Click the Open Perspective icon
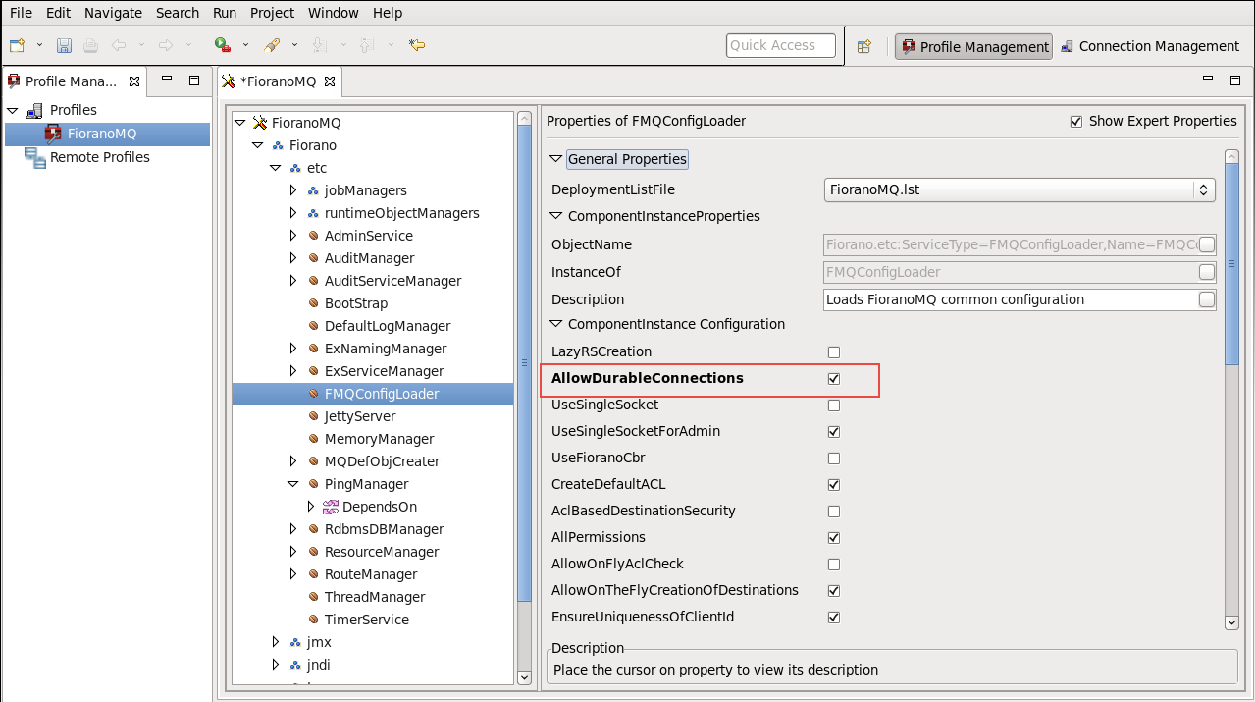 point(863,46)
